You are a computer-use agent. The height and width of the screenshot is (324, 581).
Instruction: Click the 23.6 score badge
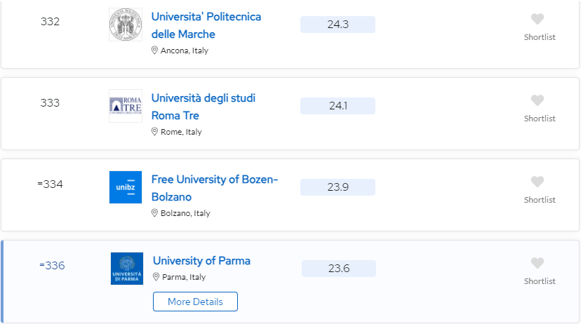point(339,269)
